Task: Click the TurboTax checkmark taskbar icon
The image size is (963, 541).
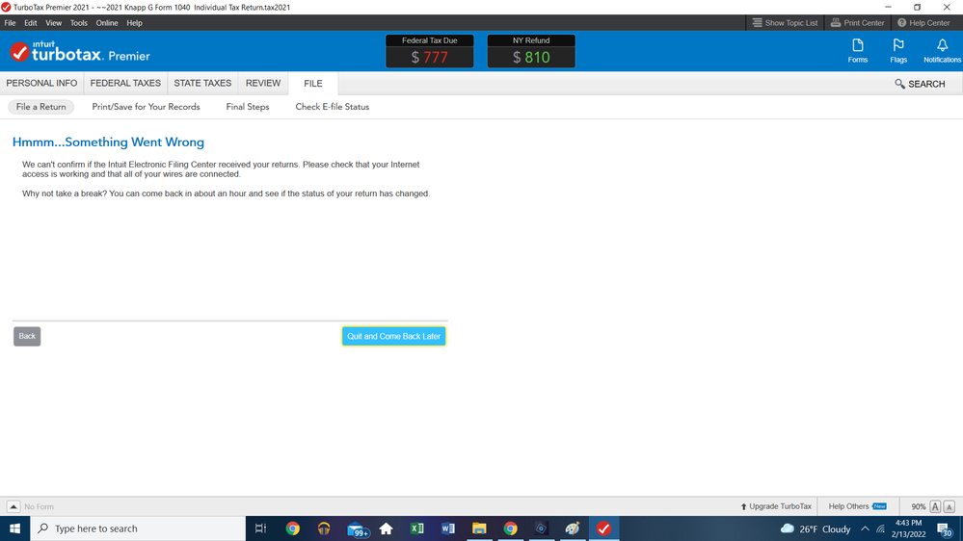Action: [x=603, y=528]
